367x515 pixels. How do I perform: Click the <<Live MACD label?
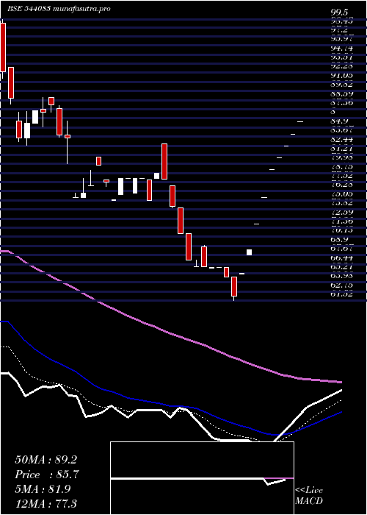click(x=309, y=495)
